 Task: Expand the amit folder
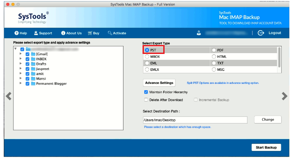21,73
